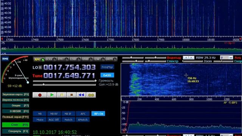Enable the Notch filter
Viewport: 242px width, 136px height.
click(x=68, y=120)
